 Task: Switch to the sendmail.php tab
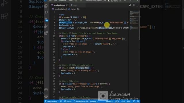click(59, 5)
